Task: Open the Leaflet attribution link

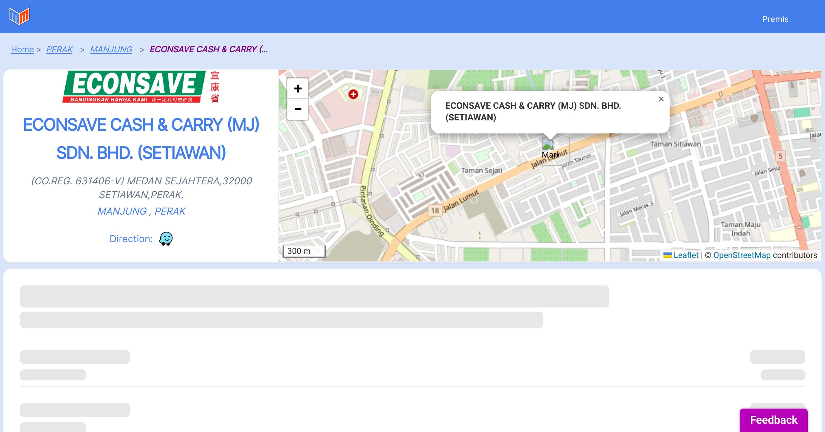Action: click(x=686, y=255)
